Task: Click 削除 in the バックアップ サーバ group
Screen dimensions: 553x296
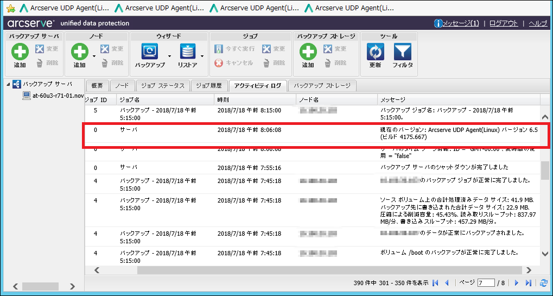Action: click(x=47, y=63)
